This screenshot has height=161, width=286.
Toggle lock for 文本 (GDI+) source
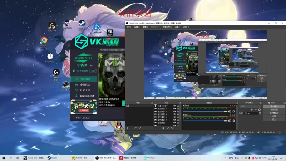click(x=178, y=106)
